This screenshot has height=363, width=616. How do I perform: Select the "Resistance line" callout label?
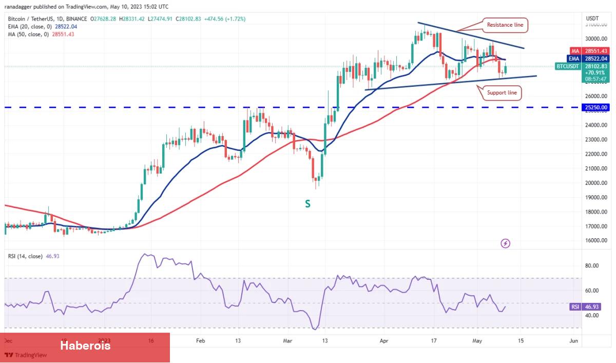(504, 24)
